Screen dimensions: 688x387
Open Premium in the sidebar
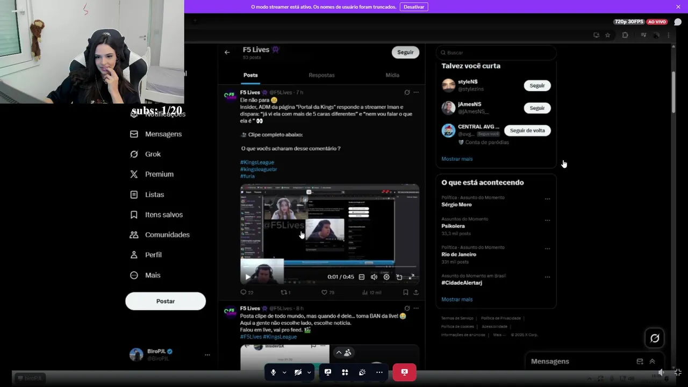click(x=152, y=174)
